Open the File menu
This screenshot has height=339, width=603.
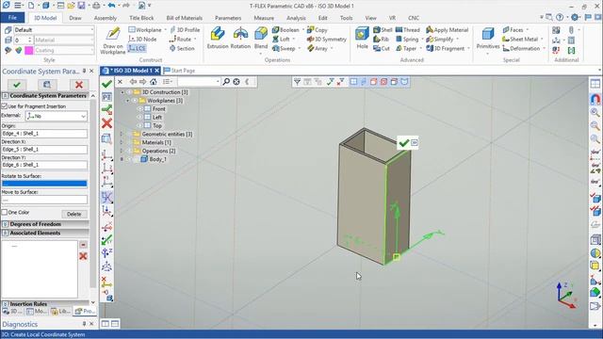pyautogui.click(x=12, y=18)
